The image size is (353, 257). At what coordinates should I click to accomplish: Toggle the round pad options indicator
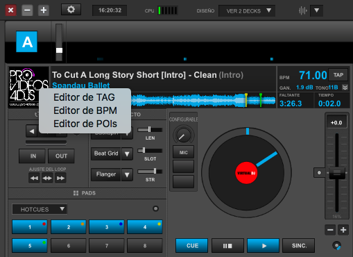click(155, 208)
